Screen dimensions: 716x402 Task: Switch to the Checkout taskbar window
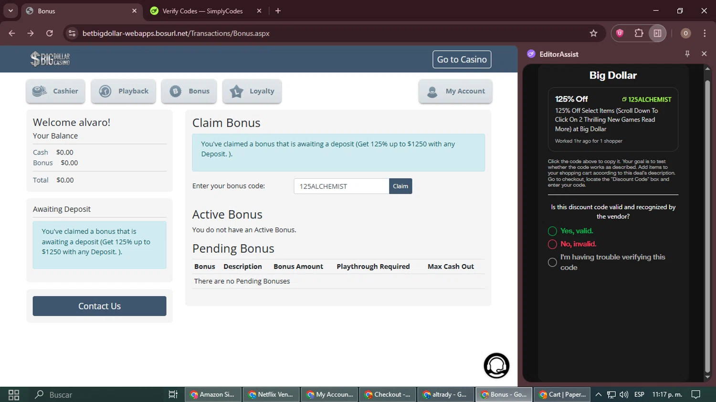click(x=388, y=395)
